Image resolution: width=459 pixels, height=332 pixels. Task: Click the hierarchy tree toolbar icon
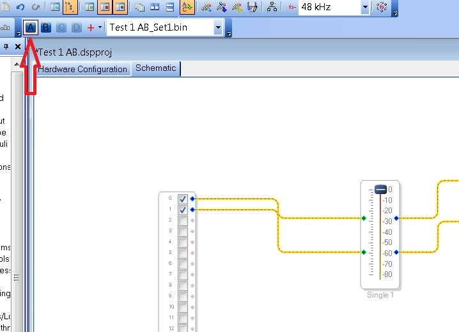pyautogui.click(x=272, y=7)
